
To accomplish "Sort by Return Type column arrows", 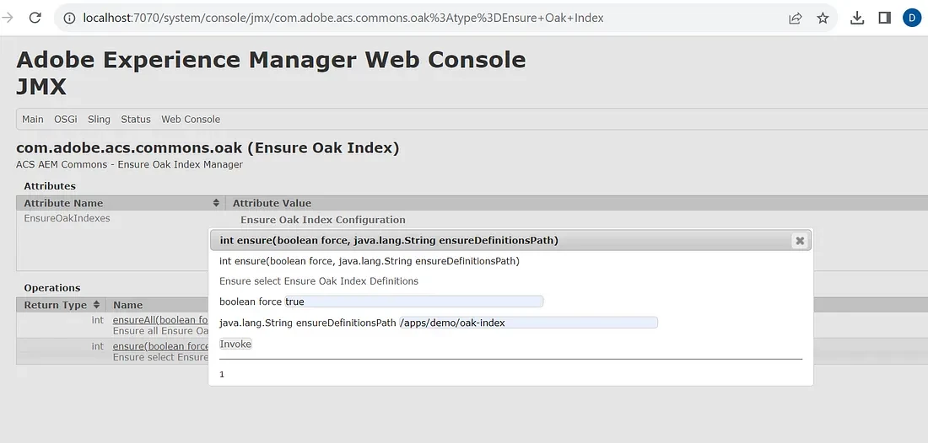I will point(96,306).
